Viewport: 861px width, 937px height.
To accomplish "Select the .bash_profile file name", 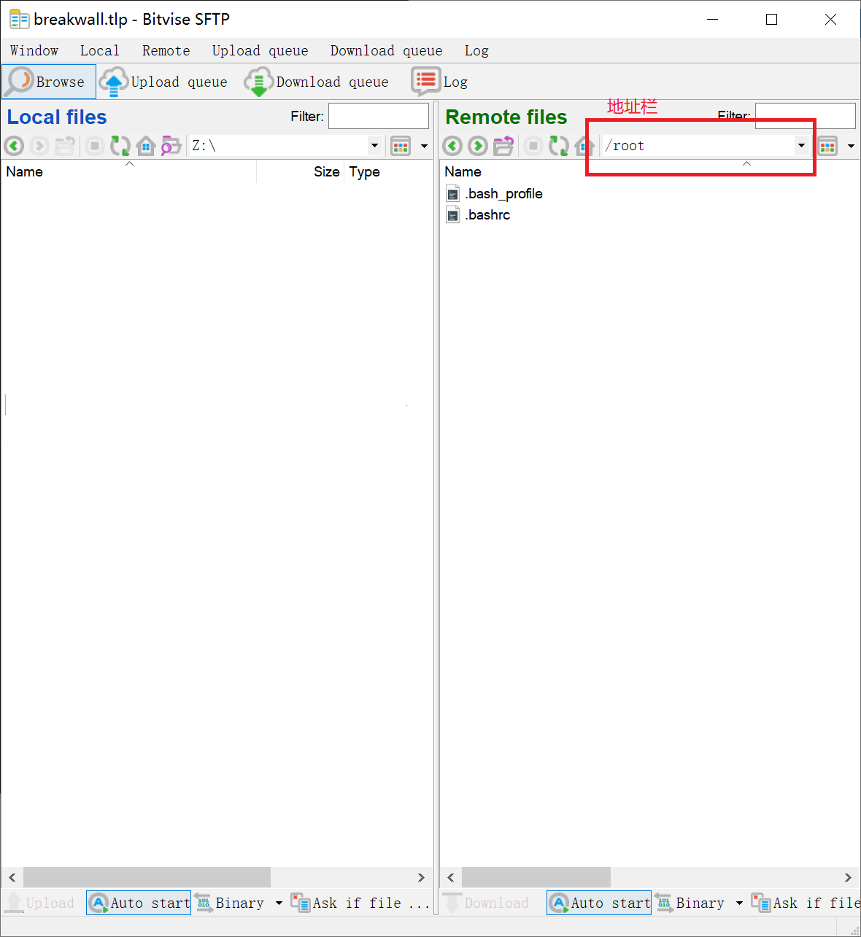I will coord(504,194).
